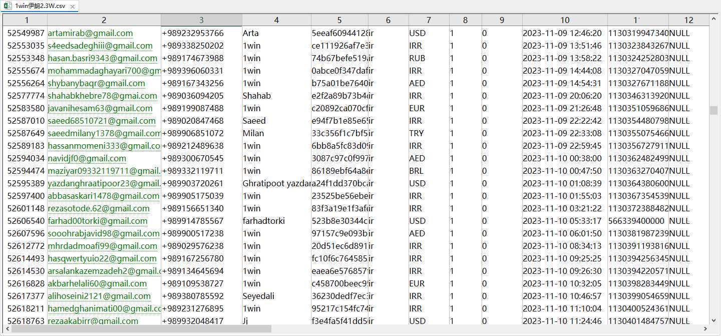Image resolution: width=721 pixels, height=336 pixels.
Task: Click the 'TRY' currency cell
Action: pyautogui.click(x=429, y=133)
